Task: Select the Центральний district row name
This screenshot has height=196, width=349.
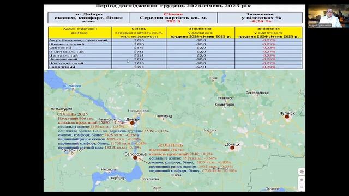Action: [x=63, y=56]
